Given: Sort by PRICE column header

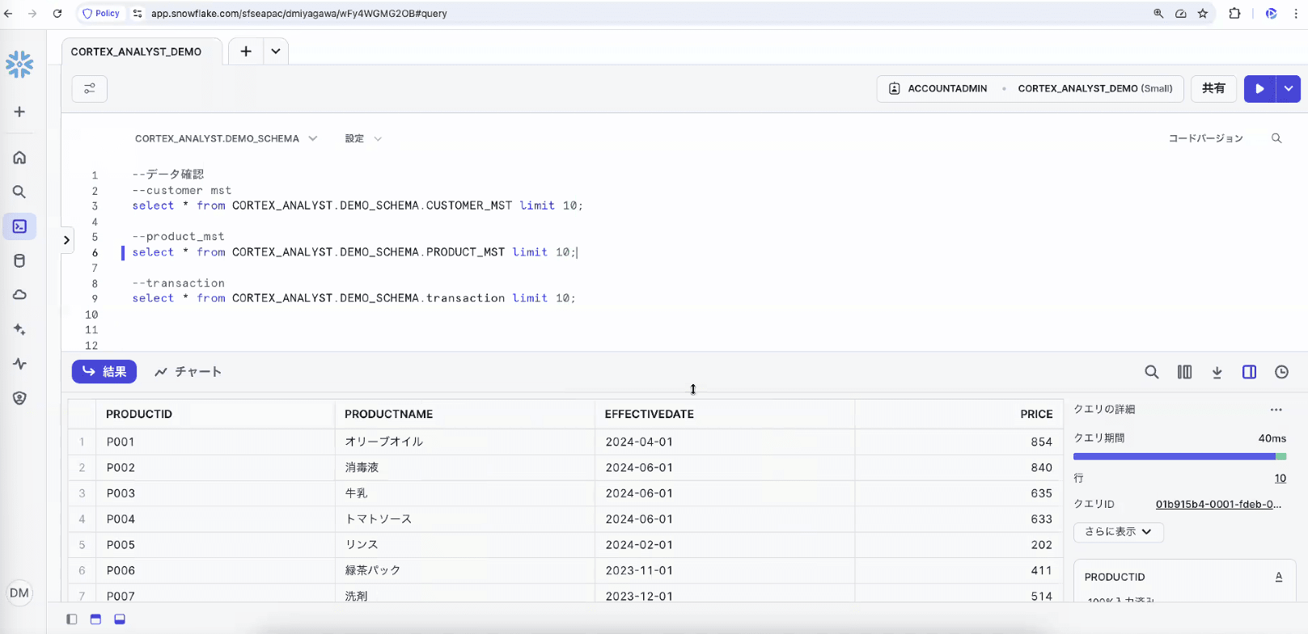Looking at the screenshot, I should coord(1036,414).
